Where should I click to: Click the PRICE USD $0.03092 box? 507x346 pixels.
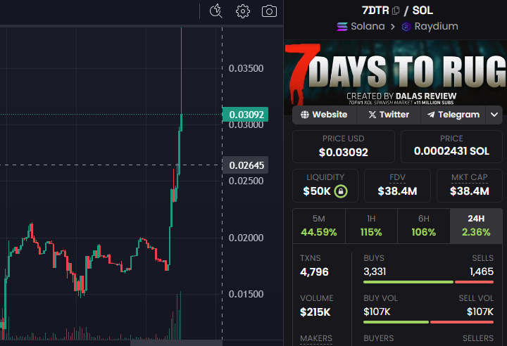[344, 146]
